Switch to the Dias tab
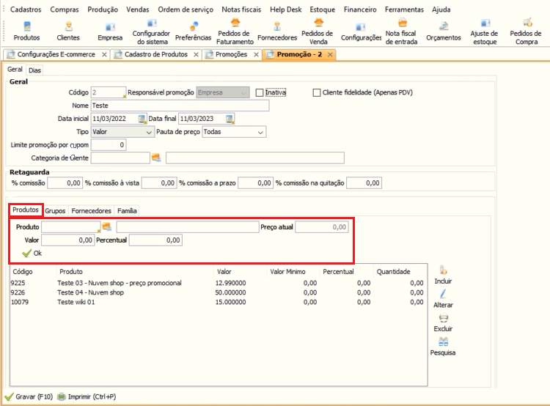The height and width of the screenshot is (406, 550). tap(34, 70)
